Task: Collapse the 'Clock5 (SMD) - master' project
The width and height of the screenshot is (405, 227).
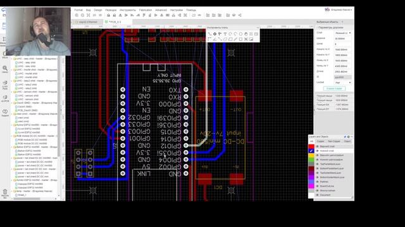Action: click(12, 103)
